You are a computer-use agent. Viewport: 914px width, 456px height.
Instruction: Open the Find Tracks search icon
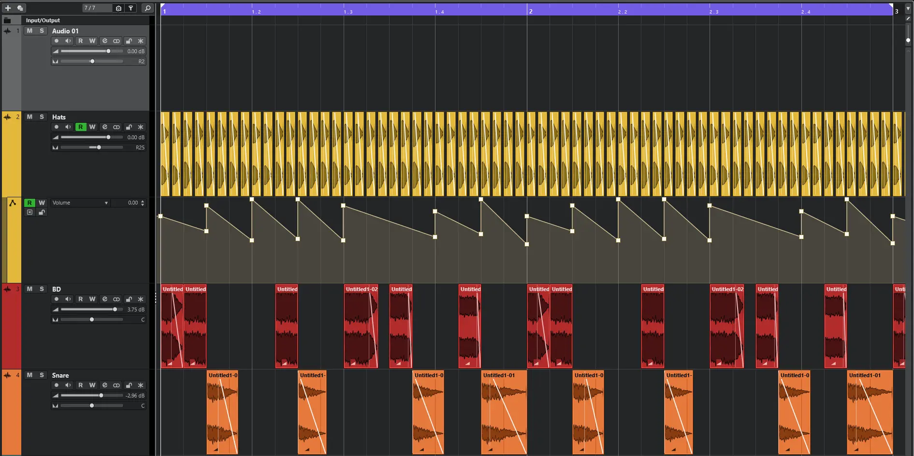pyautogui.click(x=148, y=8)
